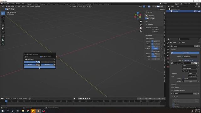Click the wide blue confirm button in popup
Screen dimensions: 201x113
[x=40, y=67]
